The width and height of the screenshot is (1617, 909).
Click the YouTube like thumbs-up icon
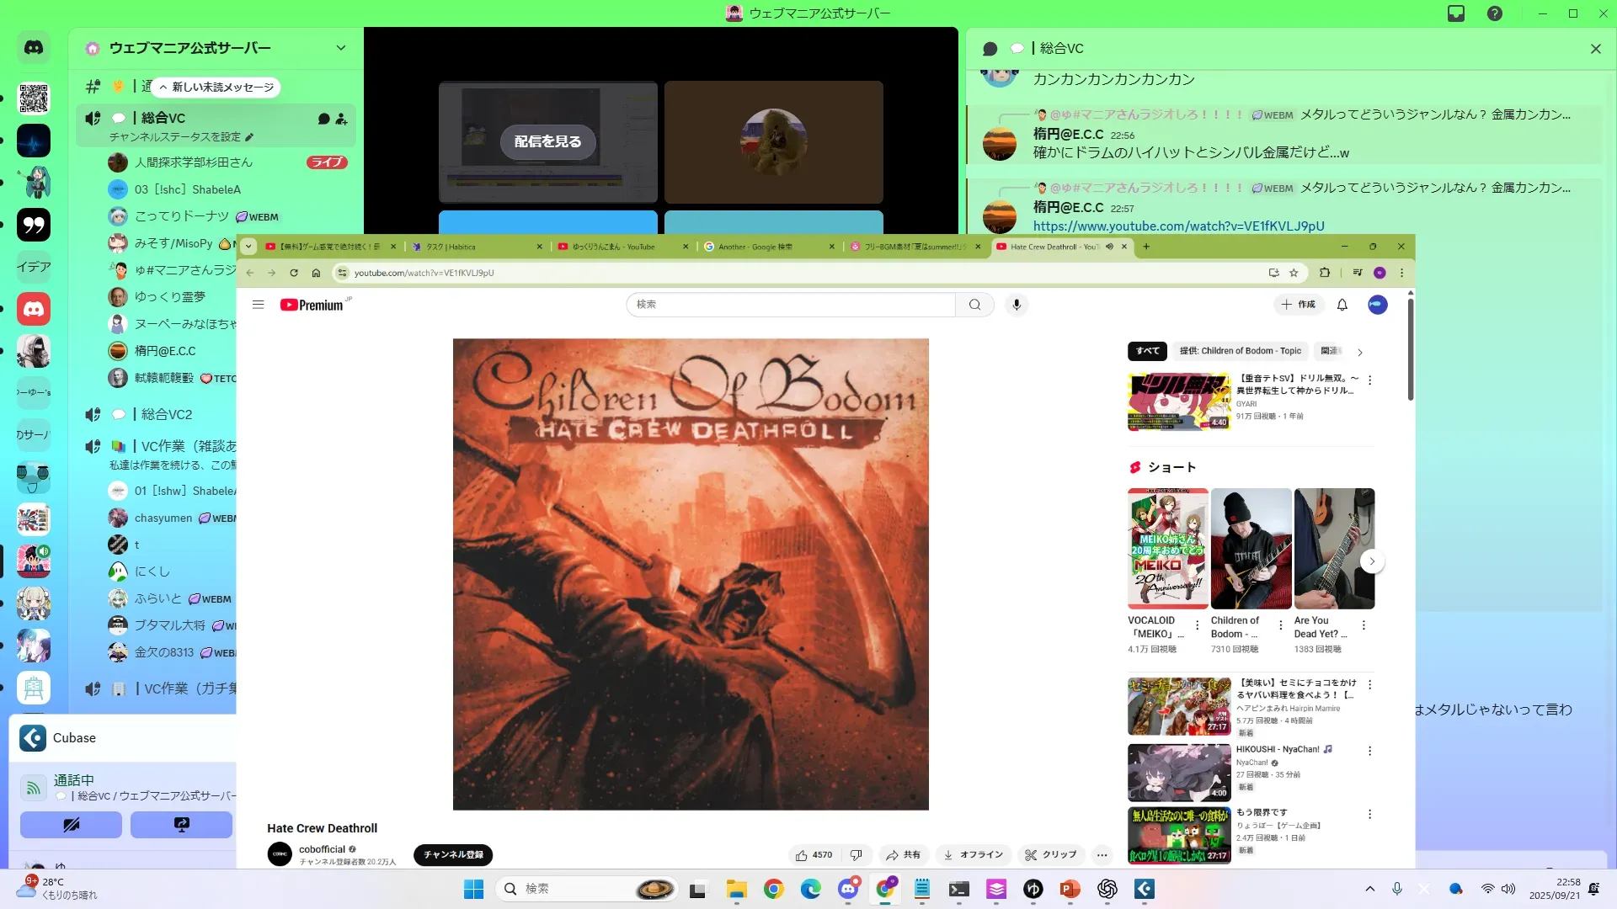[x=802, y=855]
